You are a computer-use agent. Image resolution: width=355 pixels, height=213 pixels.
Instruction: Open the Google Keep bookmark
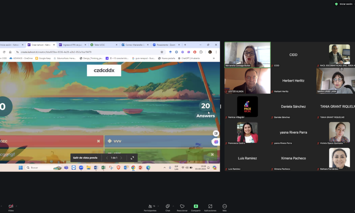click(x=43, y=59)
